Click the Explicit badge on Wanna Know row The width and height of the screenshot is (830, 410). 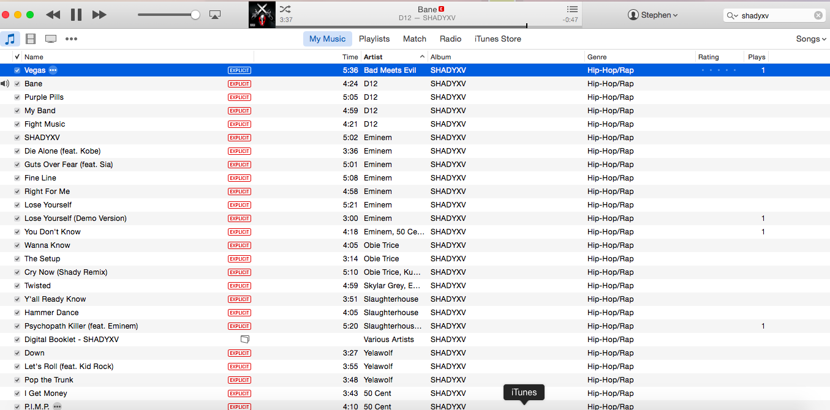[240, 245]
